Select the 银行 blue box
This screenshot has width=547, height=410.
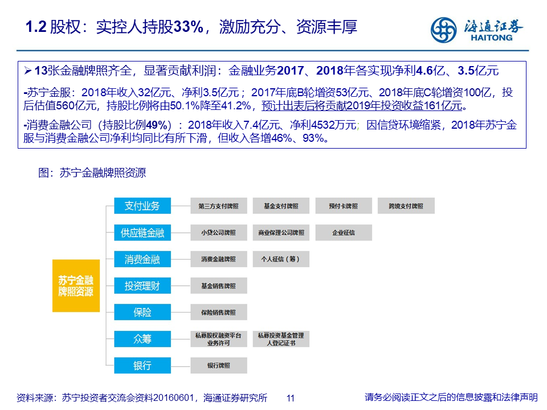point(142,366)
